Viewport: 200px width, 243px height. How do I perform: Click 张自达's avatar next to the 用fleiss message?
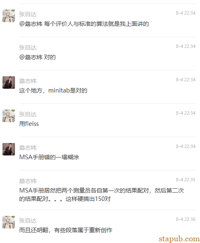[x=9, y=116]
